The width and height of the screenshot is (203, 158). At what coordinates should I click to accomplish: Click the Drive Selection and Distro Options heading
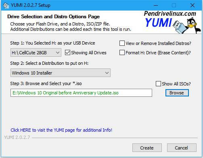coord(53,17)
